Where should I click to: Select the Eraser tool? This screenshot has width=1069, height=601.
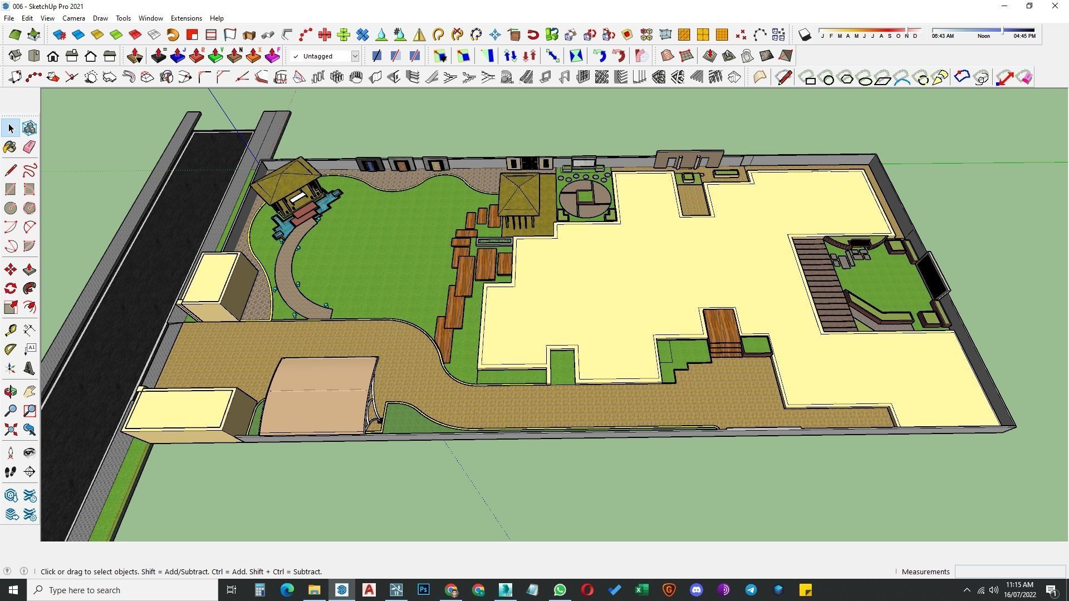[30, 147]
